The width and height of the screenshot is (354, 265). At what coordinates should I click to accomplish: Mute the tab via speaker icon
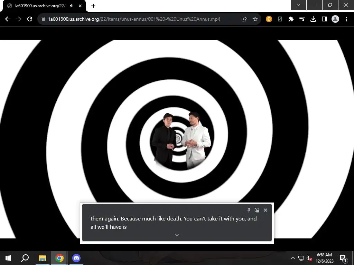click(x=72, y=6)
